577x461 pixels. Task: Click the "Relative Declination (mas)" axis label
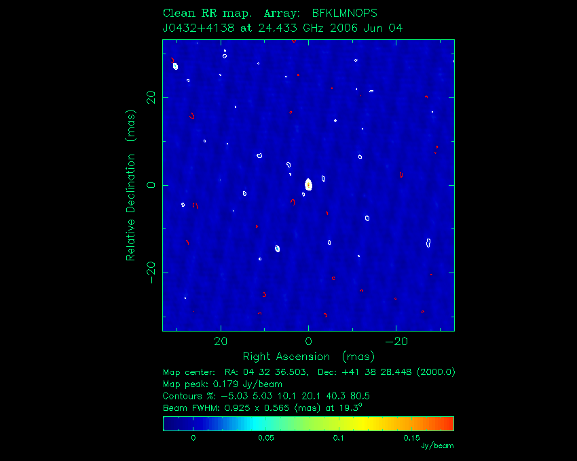(131, 185)
